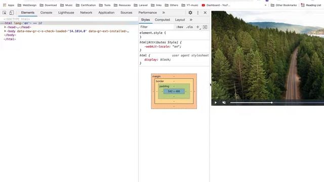Edit the -webkit-locale property value
The width and height of the screenshot is (324, 182).
click(176, 47)
